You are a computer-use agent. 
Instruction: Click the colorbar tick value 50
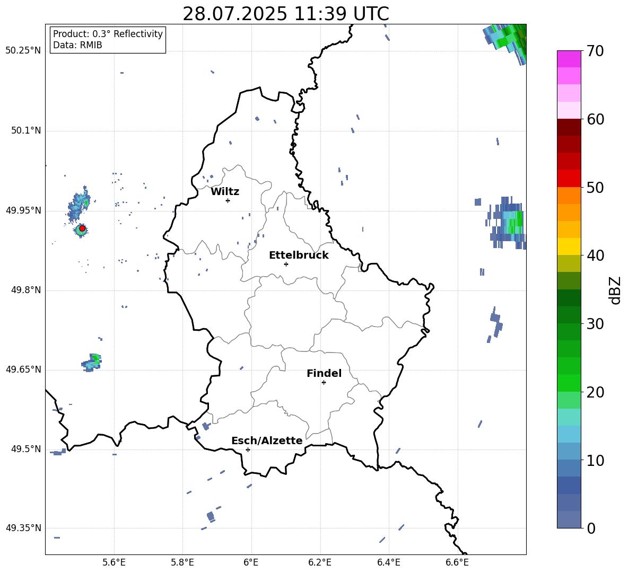click(595, 187)
